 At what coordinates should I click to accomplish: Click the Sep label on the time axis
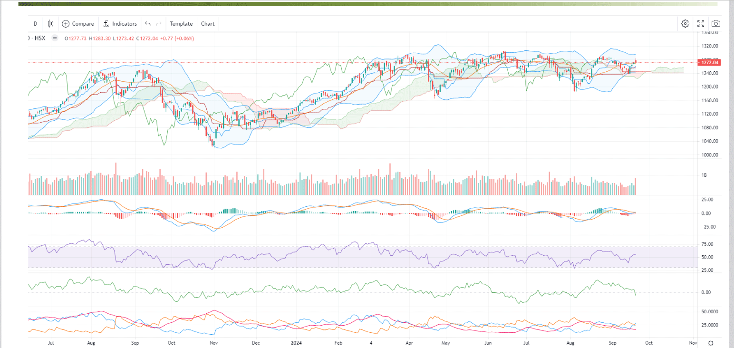[613, 342]
